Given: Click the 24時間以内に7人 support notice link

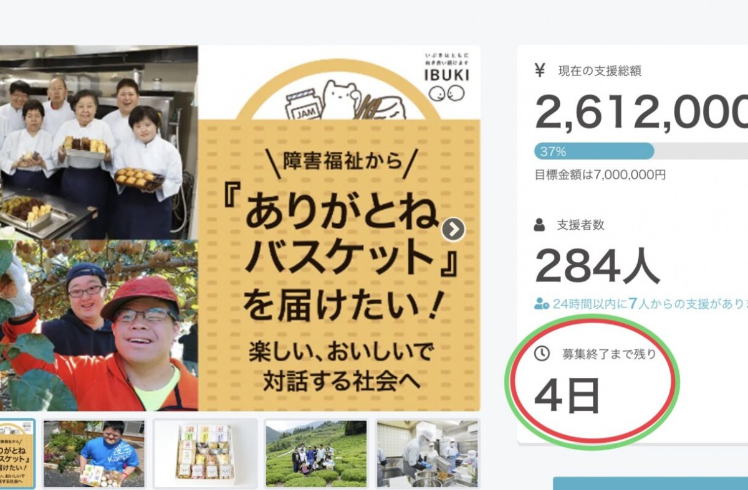Looking at the screenshot, I should pyautogui.click(x=641, y=304).
